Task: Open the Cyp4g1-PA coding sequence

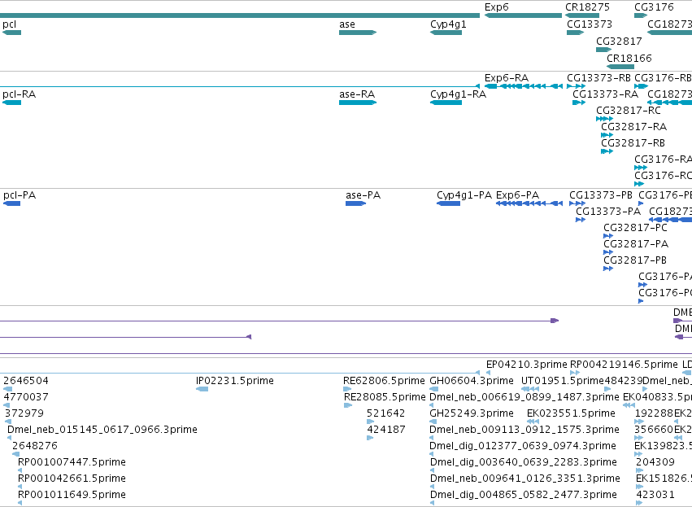Action: click(448, 203)
